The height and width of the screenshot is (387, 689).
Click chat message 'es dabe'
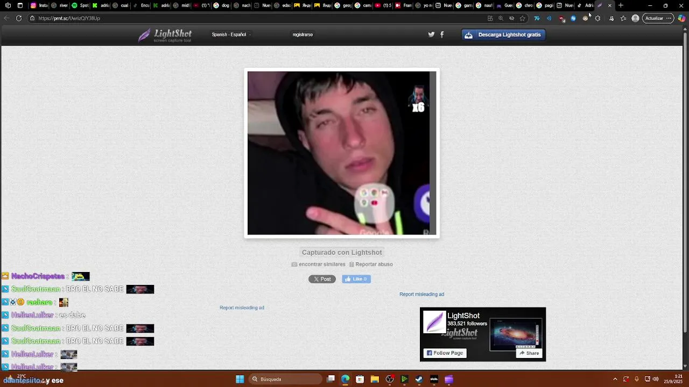point(72,315)
